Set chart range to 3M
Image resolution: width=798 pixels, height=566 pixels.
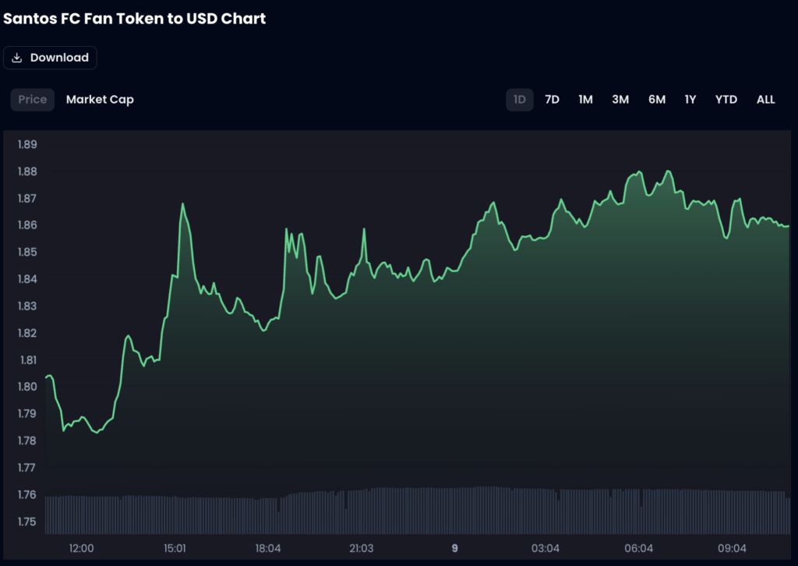coord(620,100)
